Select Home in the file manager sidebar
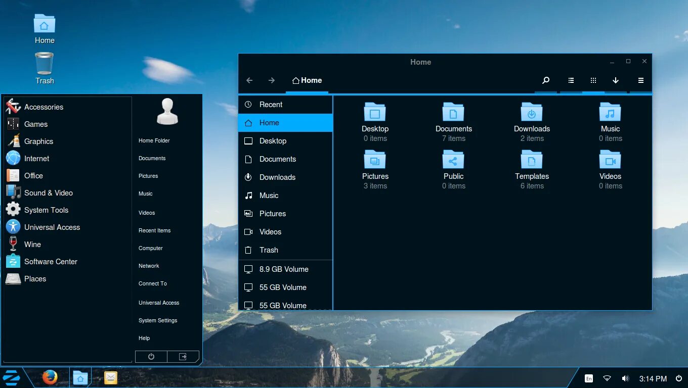688x388 pixels. click(285, 123)
